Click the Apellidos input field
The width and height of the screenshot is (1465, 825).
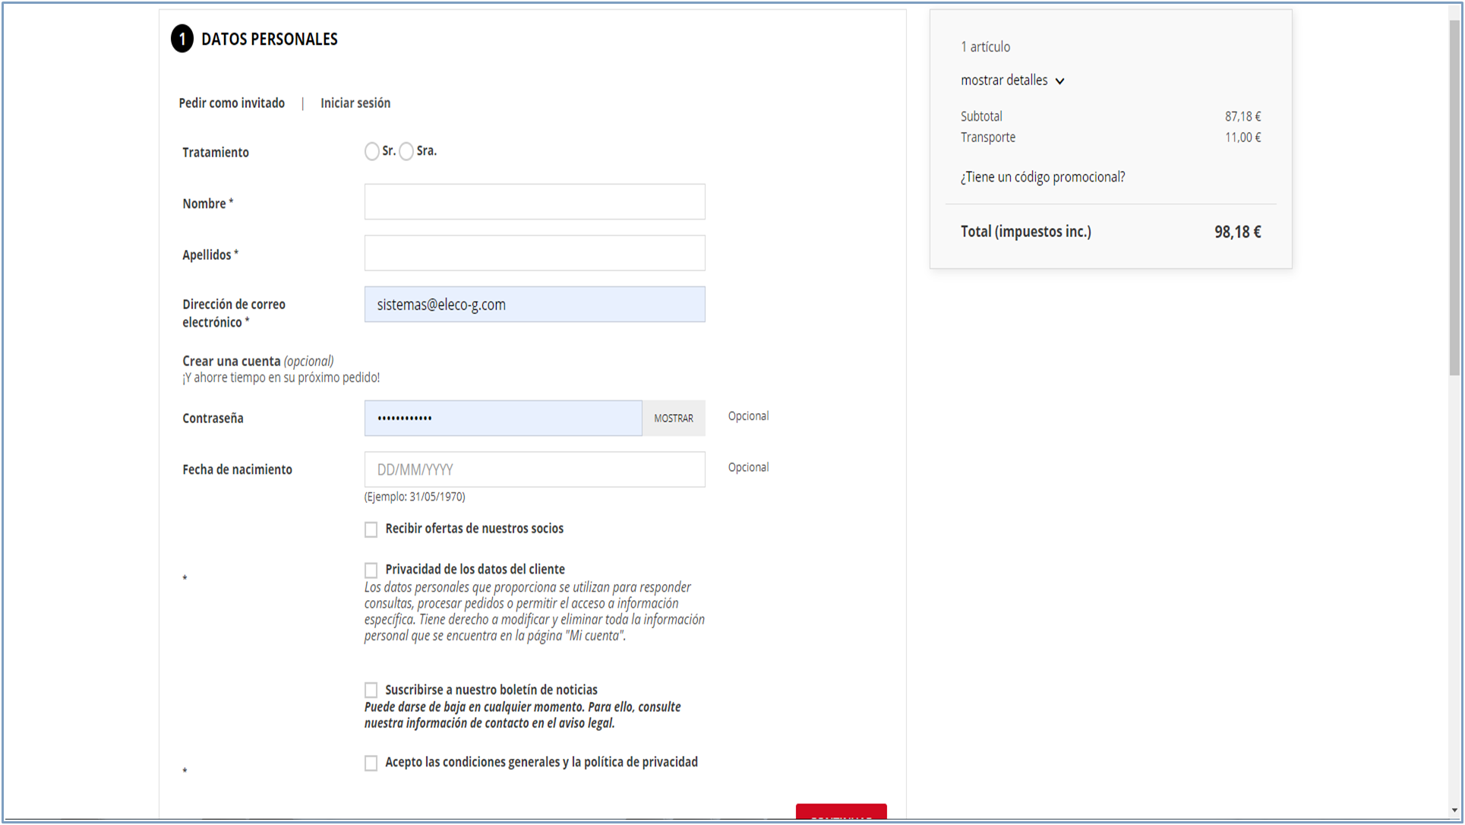coord(535,253)
